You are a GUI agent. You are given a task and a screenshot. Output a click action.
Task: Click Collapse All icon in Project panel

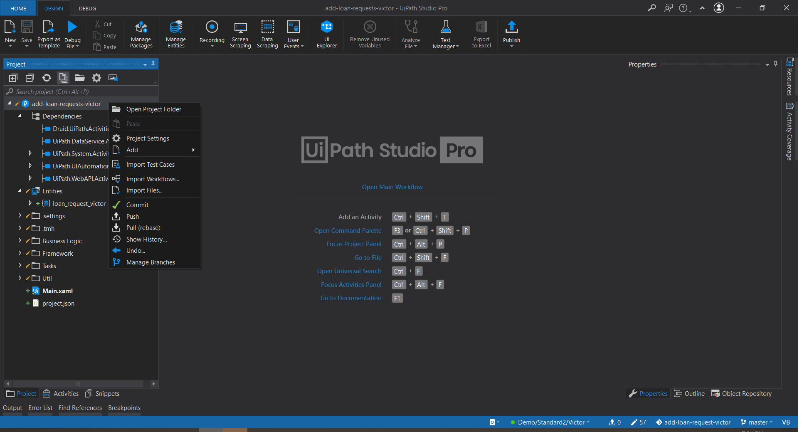(30, 78)
